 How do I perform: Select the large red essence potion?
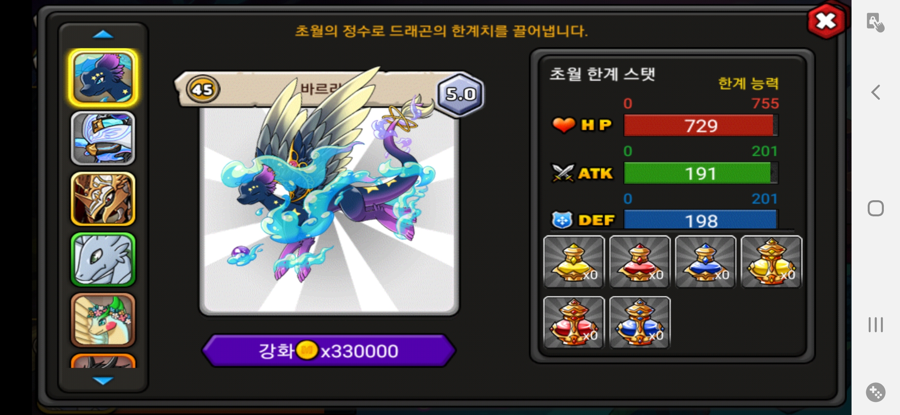(x=574, y=322)
